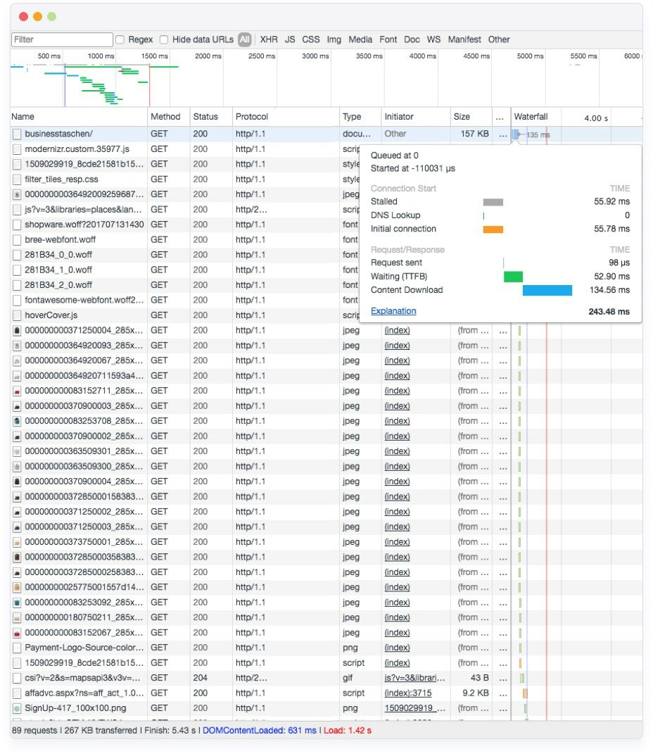
Task: Click script file icon of modernizr.custom.35977.js
Action: pos(17,149)
